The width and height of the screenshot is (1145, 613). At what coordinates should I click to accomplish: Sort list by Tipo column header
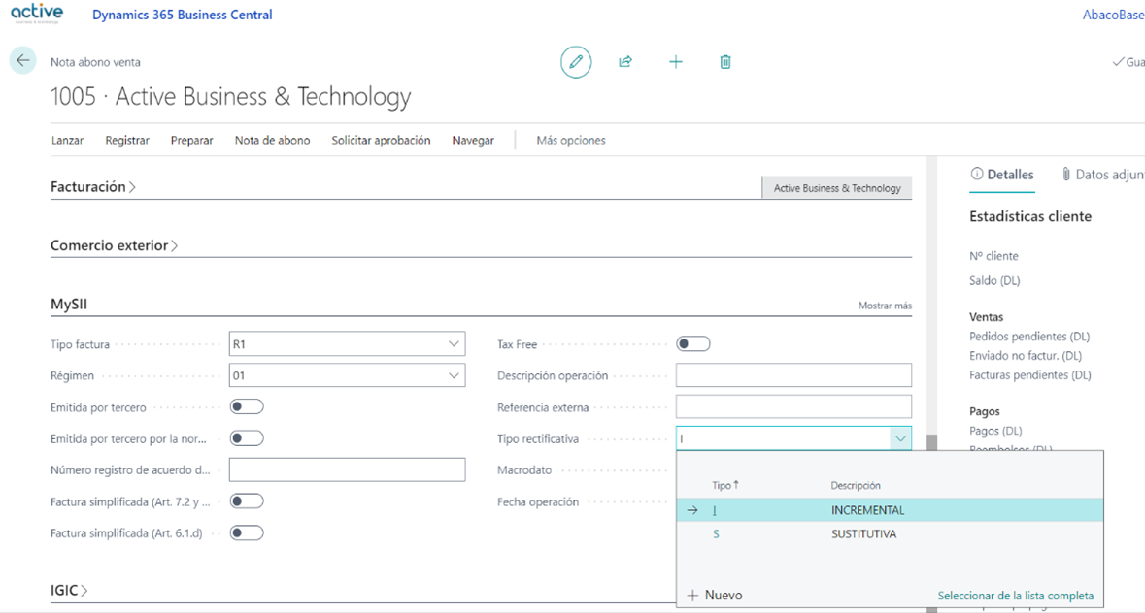(x=725, y=485)
